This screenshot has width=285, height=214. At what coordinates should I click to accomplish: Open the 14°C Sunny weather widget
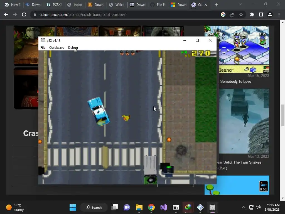15,207
